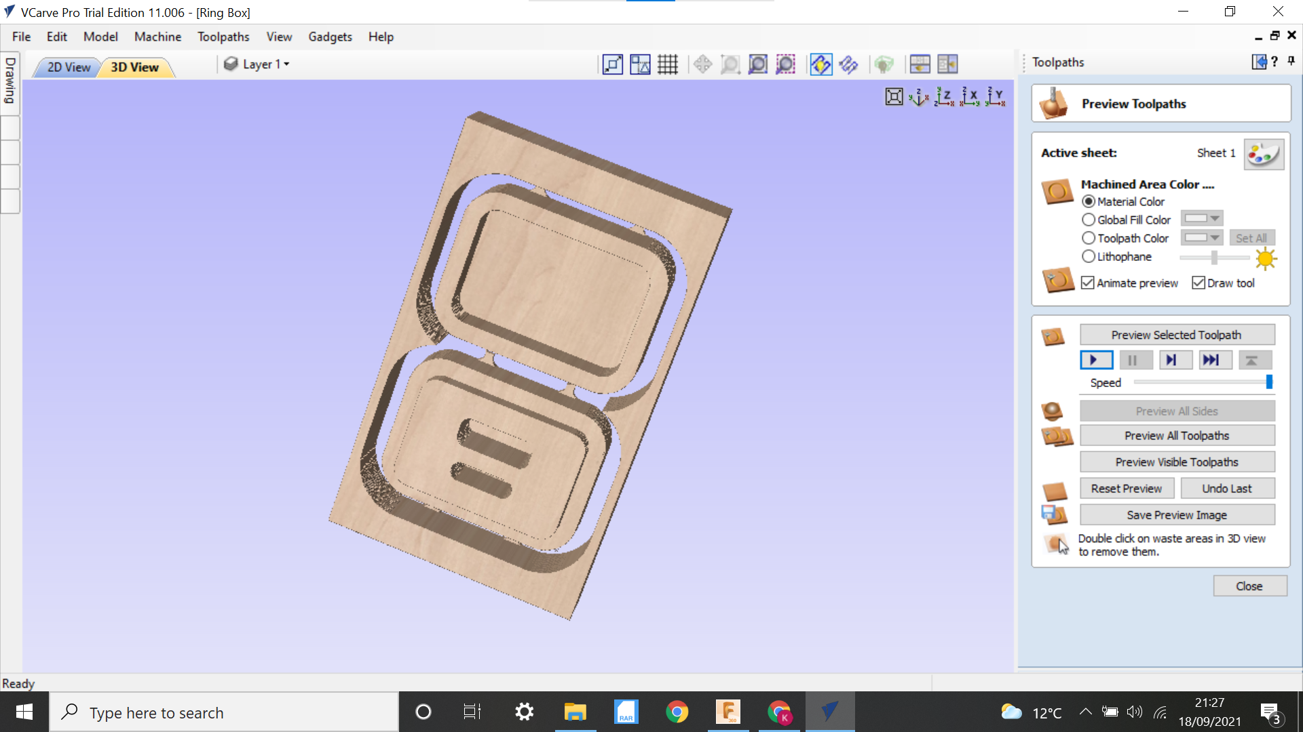Tile 2D and 3D views vertically
This screenshot has height=732, width=1303.
pyautogui.click(x=947, y=64)
